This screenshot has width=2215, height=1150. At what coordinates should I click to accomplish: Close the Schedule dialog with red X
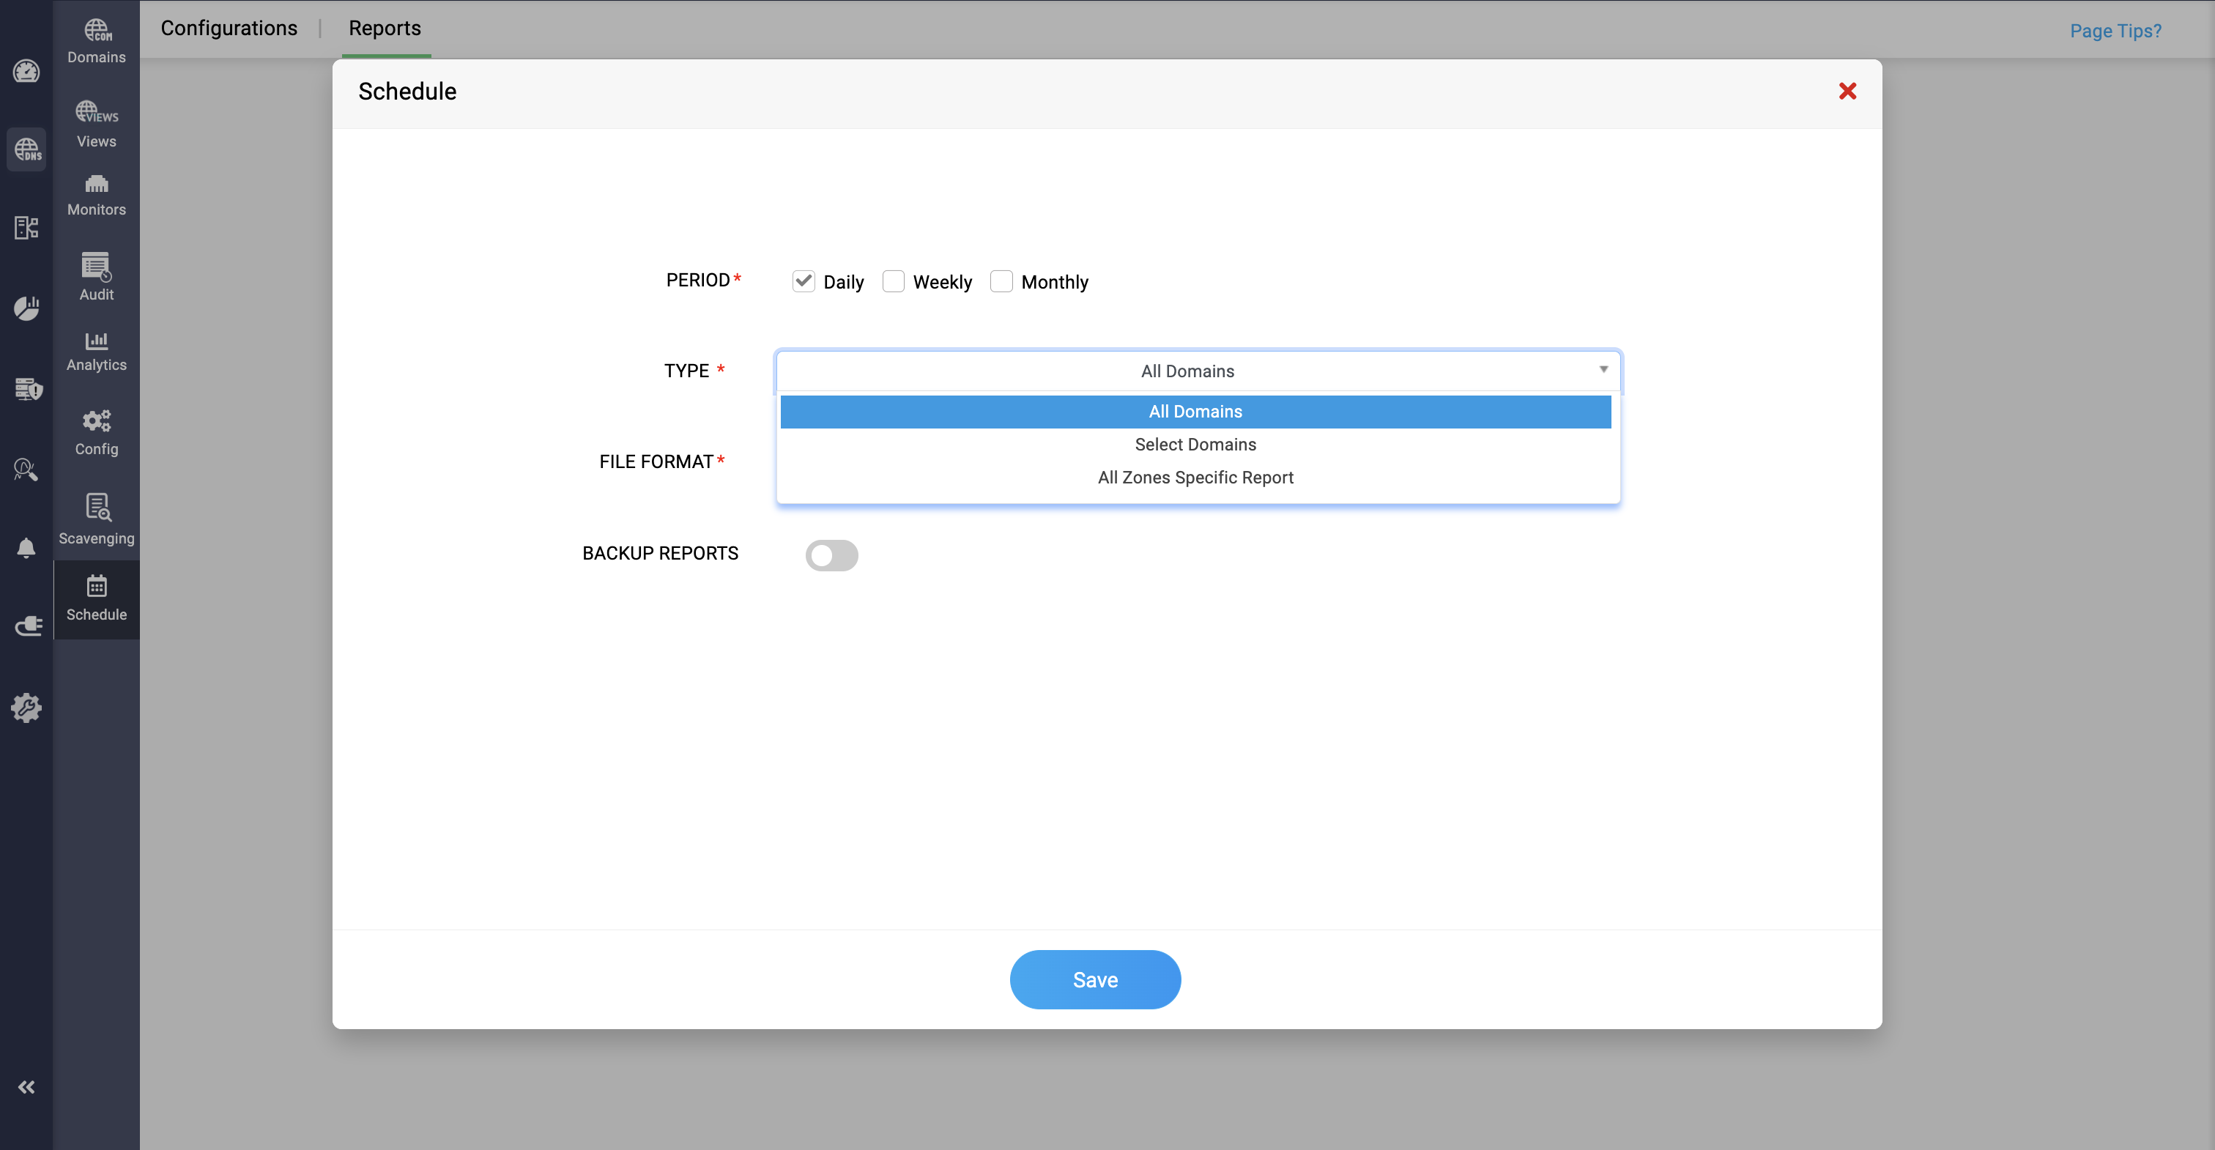pos(1847,91)
